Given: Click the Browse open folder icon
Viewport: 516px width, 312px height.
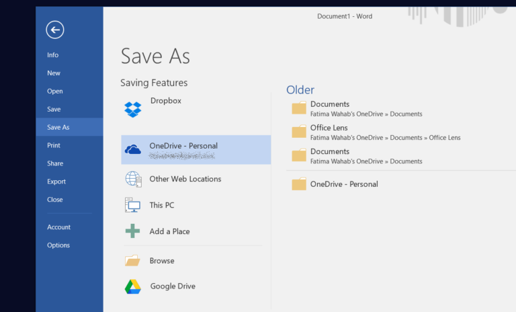Looking at the screenshot, I should tap(132, 261).
